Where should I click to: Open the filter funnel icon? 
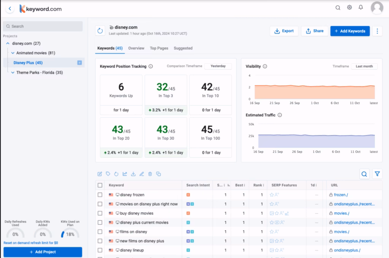click(377, 174)
